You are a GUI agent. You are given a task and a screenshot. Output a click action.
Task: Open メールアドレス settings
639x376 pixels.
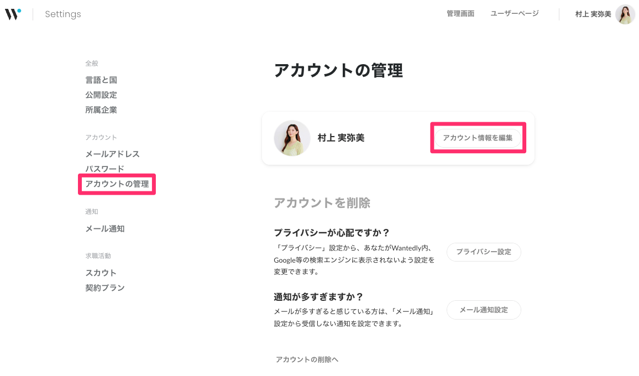[x=112, y=154]
